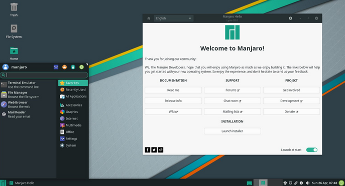The width and height of the screenshot is (345, 186).
Task: Open the Mailing lists link button
Action: tap(233, 111)
